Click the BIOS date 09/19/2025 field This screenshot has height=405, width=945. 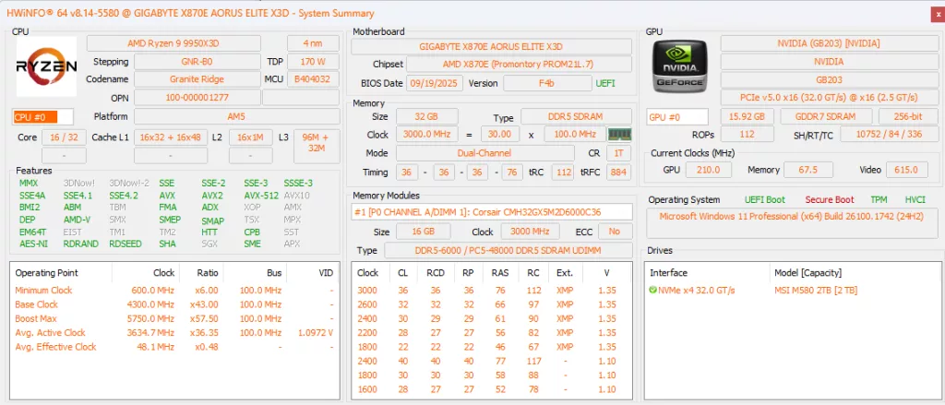(x=436, y=83)
